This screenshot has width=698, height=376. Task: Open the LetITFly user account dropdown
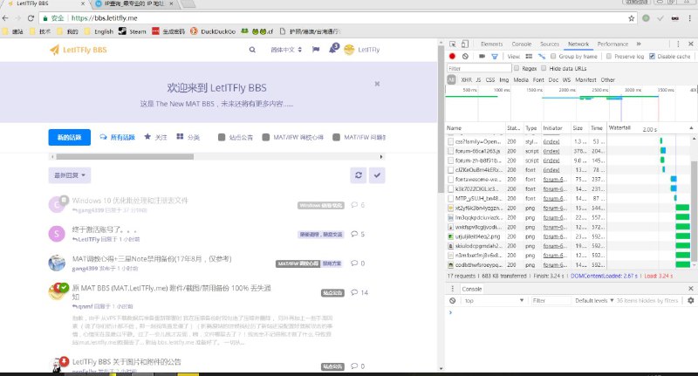point(362,50)
